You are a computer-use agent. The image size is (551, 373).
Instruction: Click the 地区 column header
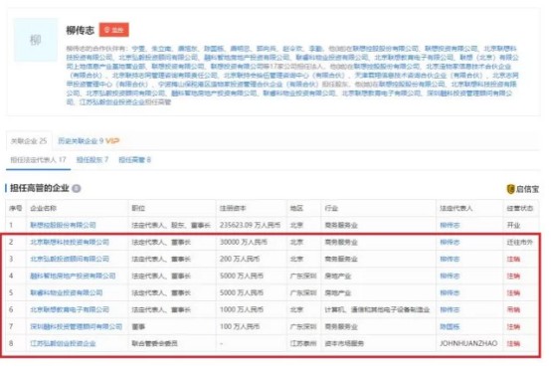click(296, 208)
